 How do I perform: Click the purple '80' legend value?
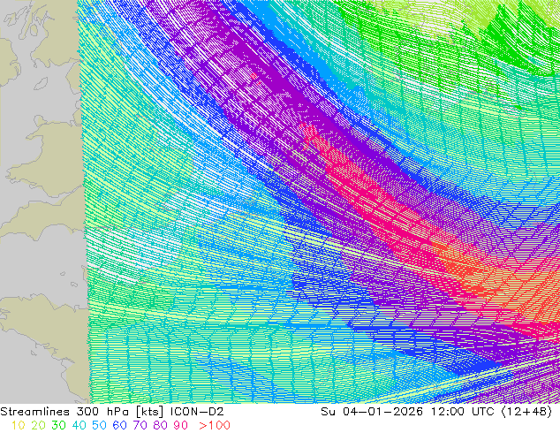point(161,426)
